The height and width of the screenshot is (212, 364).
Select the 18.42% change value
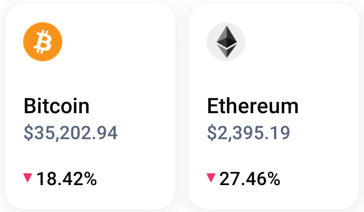coord(66,178)
